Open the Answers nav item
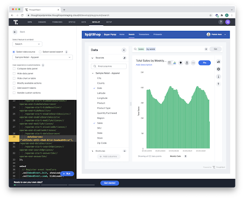The image size is (244, 199). tap(42, 22)
